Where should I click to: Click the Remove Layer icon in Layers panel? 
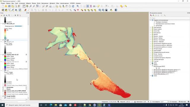(20, 15)
